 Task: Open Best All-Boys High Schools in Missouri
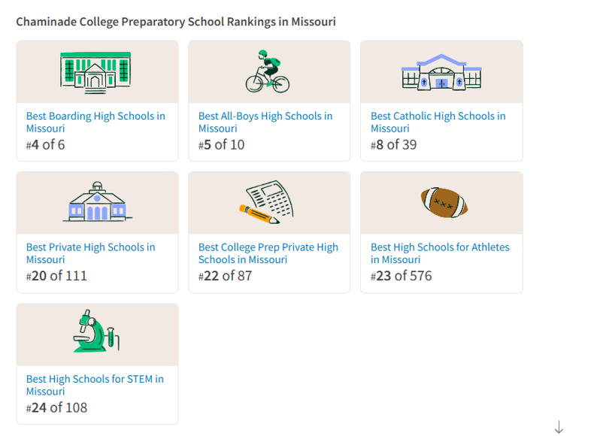coord(265,122)
